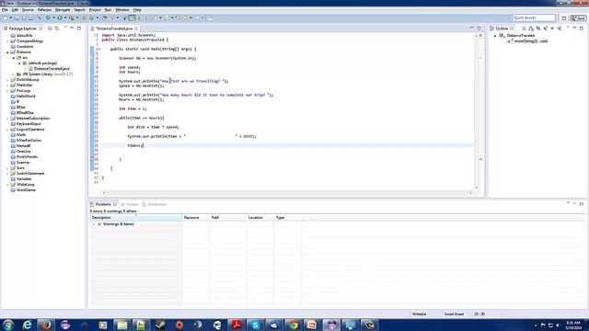The image size is (589, 331).
Task: Minimize the editor area
Action: (x=471, y=29)
